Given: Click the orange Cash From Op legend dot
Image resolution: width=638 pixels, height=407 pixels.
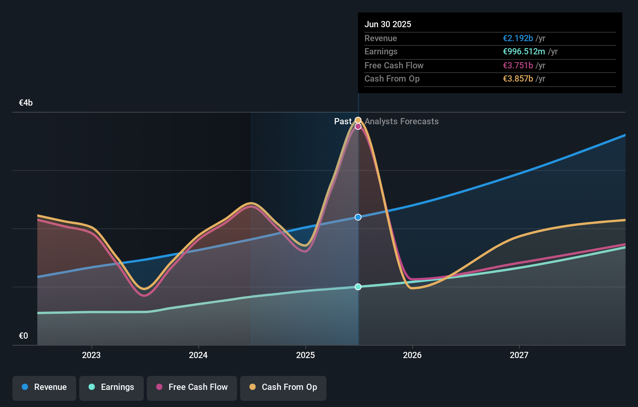Looking at the screenshot, I should click(x=253, y=387).
